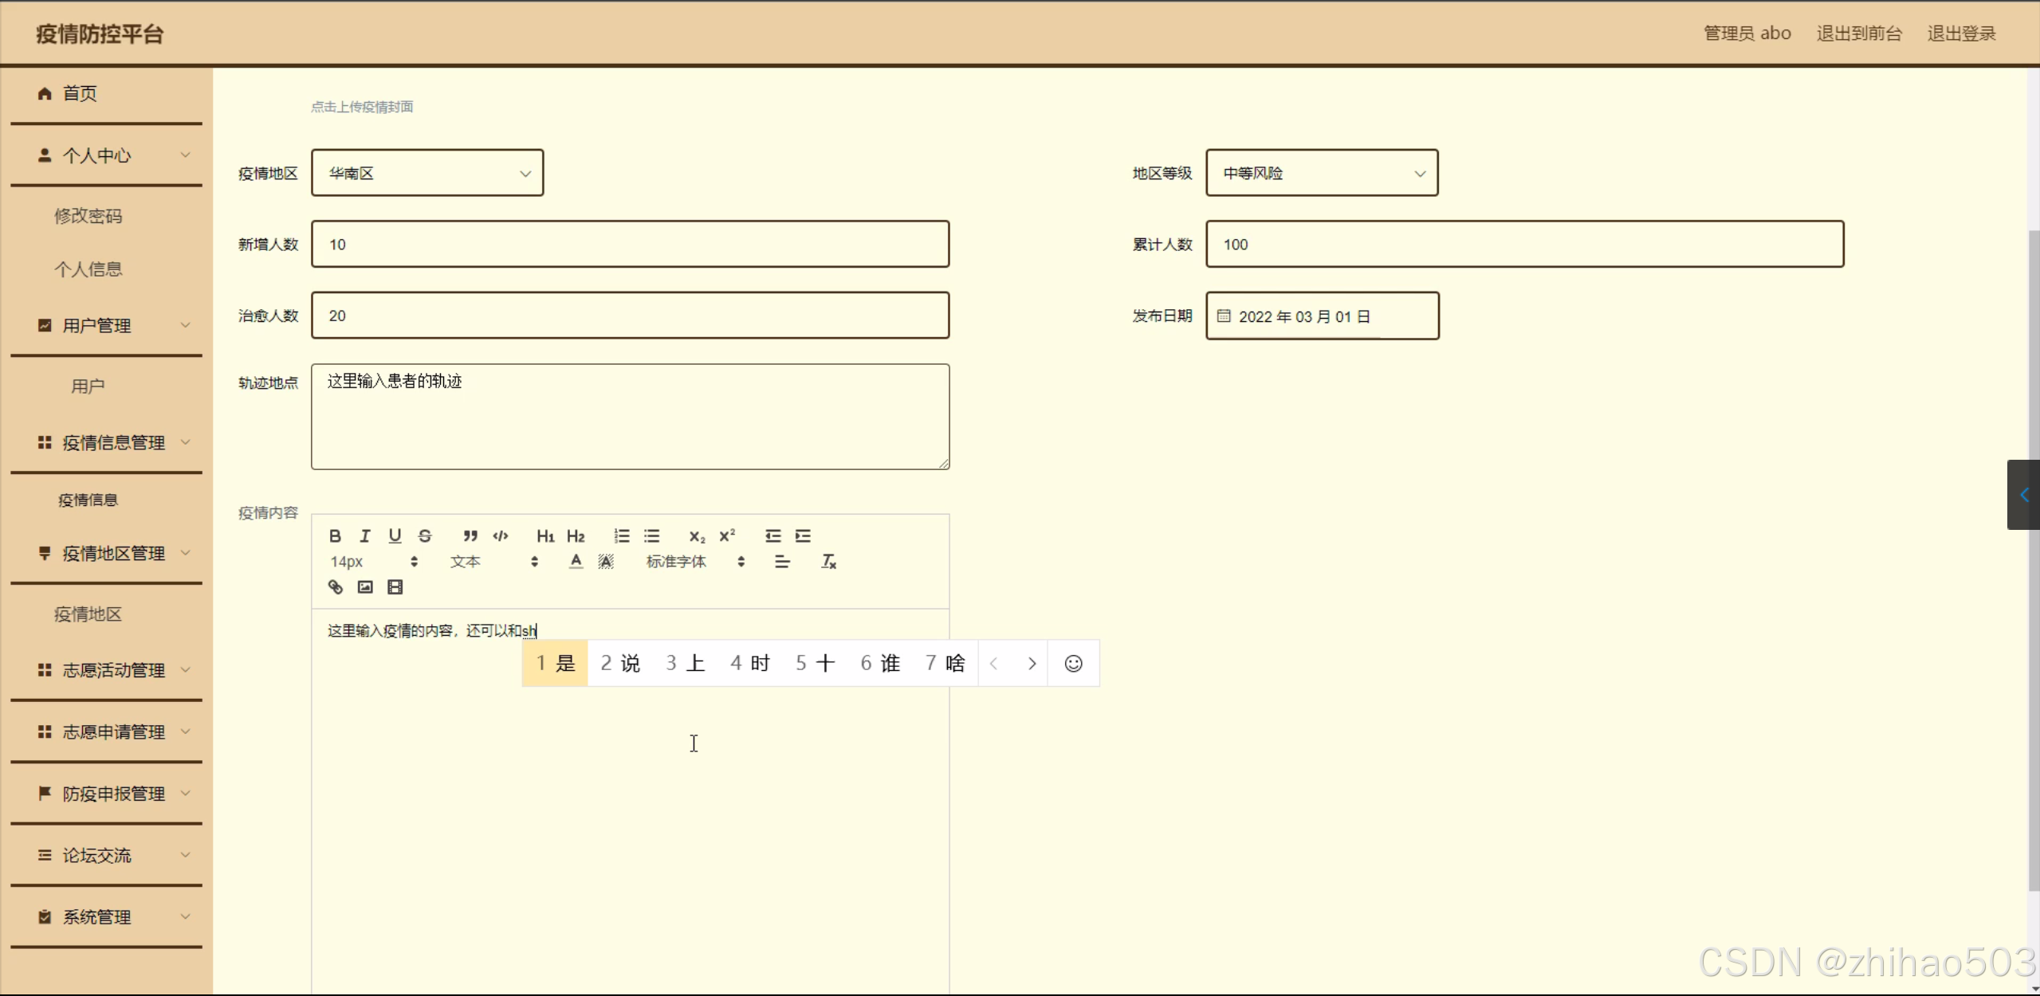Toggle ordered numbered list

click(x=621, y=535)
